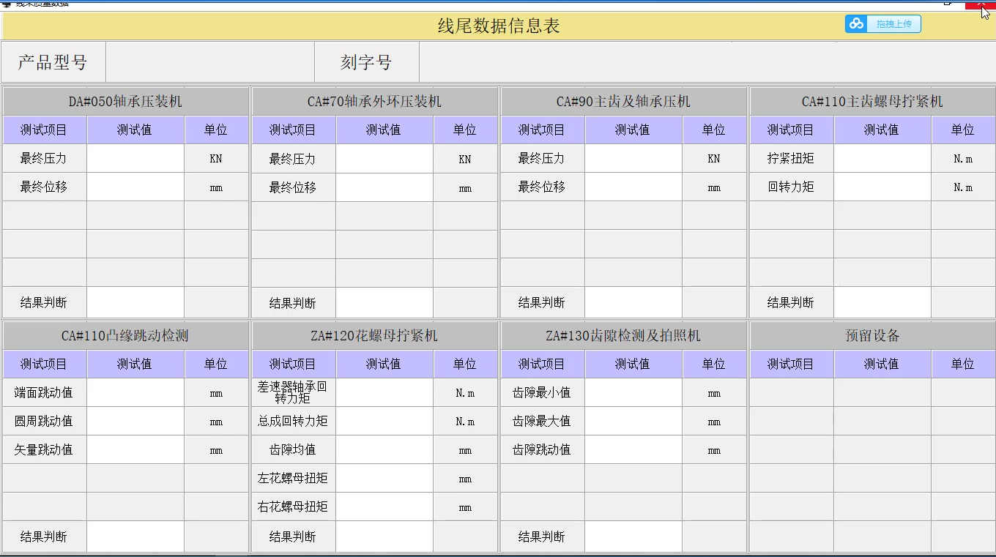Click the 齿隙最大值 test value field
The width and height of the screenshot is (996, 557).
coord(633,421)
